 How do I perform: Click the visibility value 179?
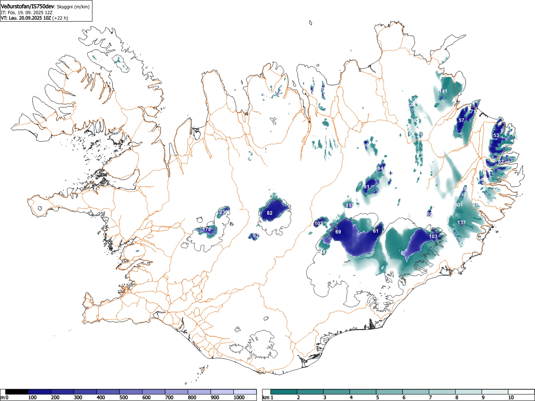(x=207, y=229)
